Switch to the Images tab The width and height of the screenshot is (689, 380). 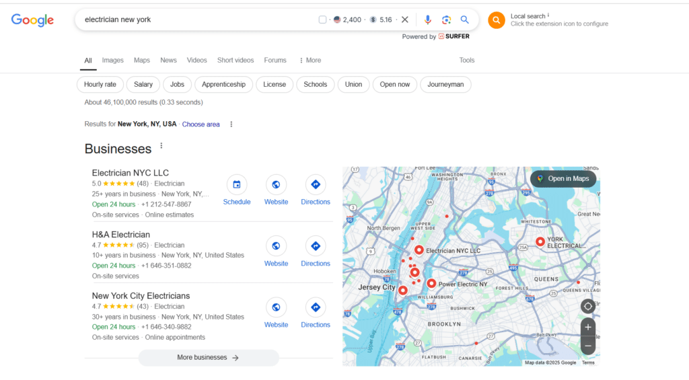(x=112, y=60)
